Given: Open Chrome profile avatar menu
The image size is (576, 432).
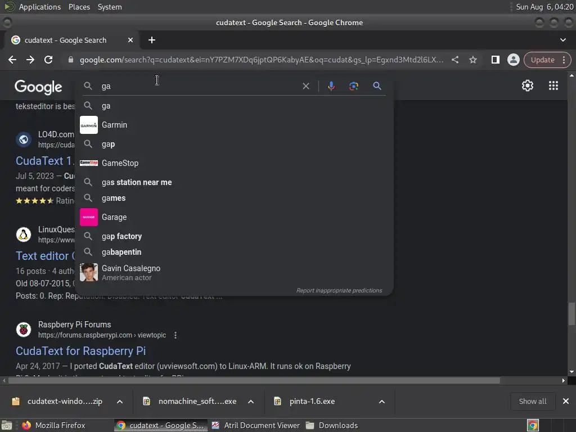Looking at the screenshot, I should point(513,60).
